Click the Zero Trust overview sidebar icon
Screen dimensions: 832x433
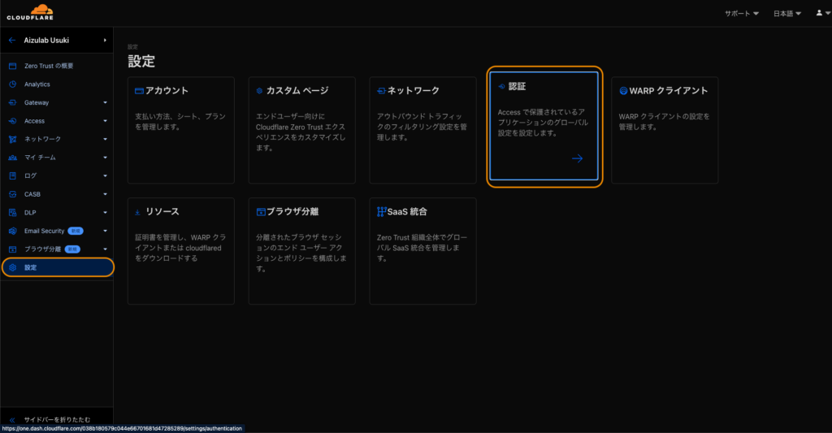point(13,67)
